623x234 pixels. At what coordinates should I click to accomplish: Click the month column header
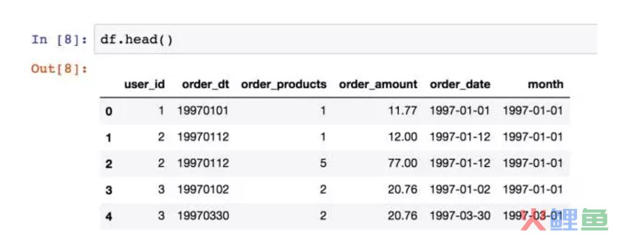(x=546, y=84)
